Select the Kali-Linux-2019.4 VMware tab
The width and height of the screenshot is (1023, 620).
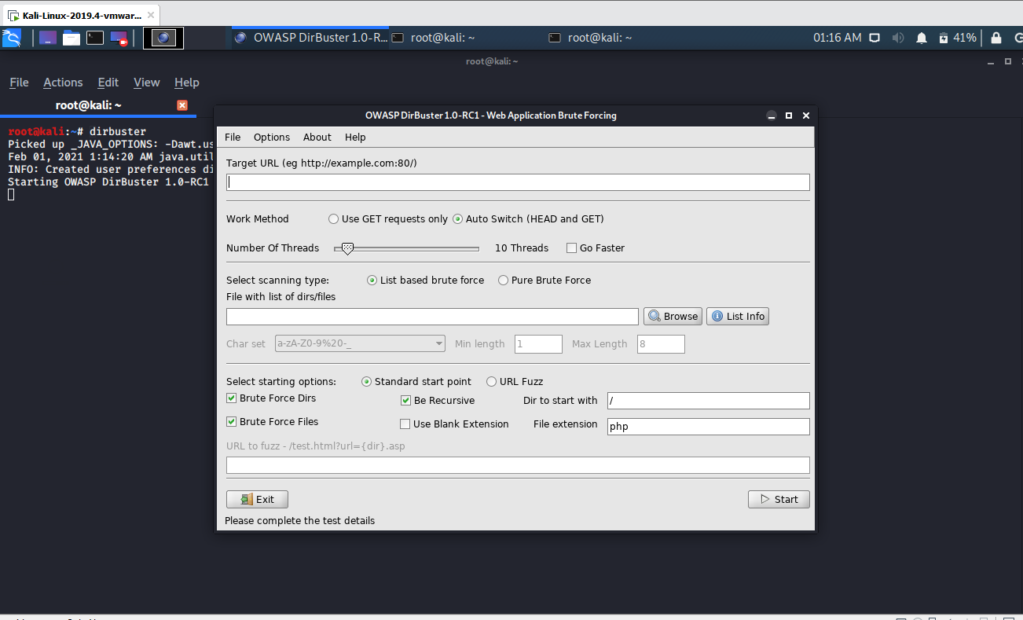80,15
